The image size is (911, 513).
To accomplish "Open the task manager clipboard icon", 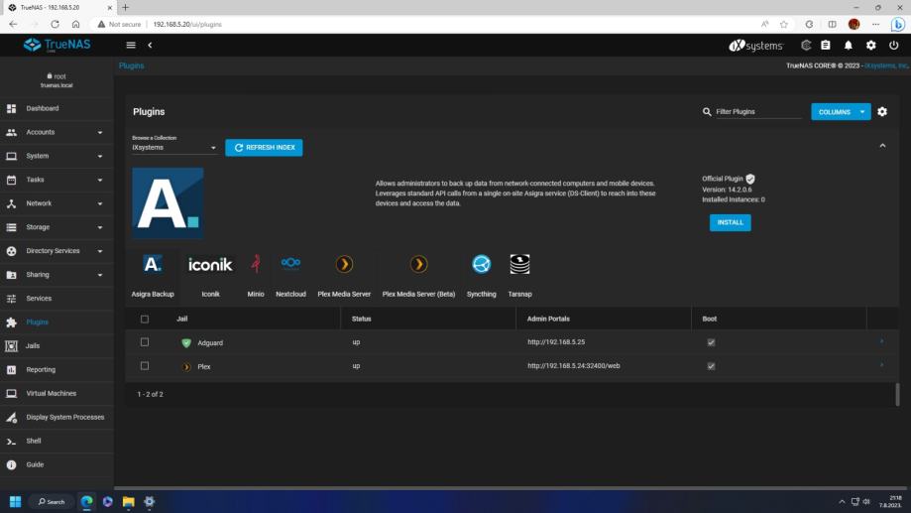I will pyautogui.click(x=826, y=45).
